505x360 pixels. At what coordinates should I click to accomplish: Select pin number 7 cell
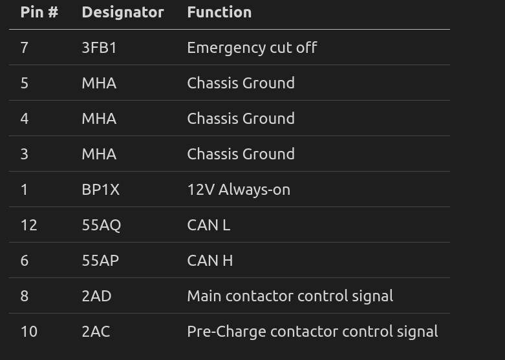[x=25, y=48]
